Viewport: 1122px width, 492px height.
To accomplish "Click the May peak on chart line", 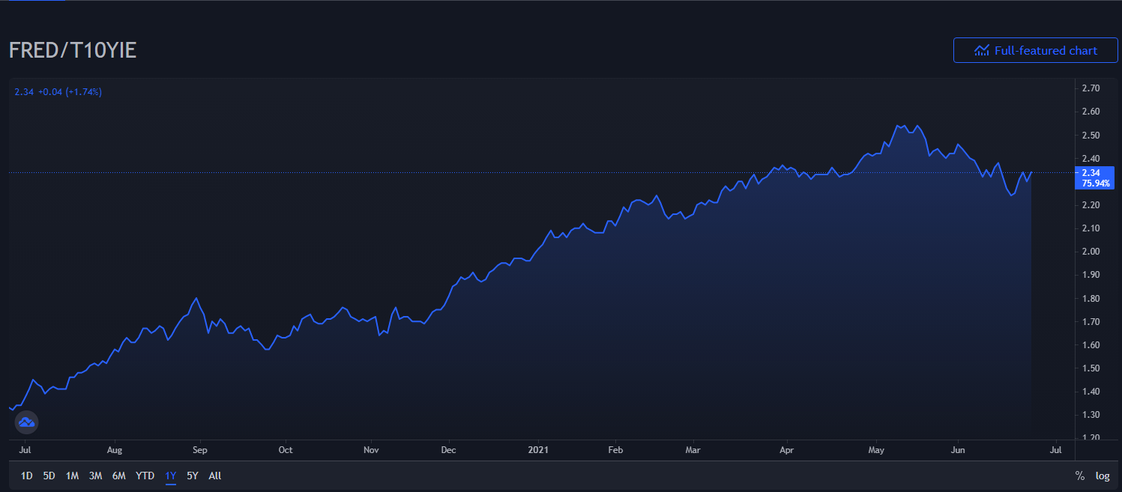I will [x=904, y=125].
